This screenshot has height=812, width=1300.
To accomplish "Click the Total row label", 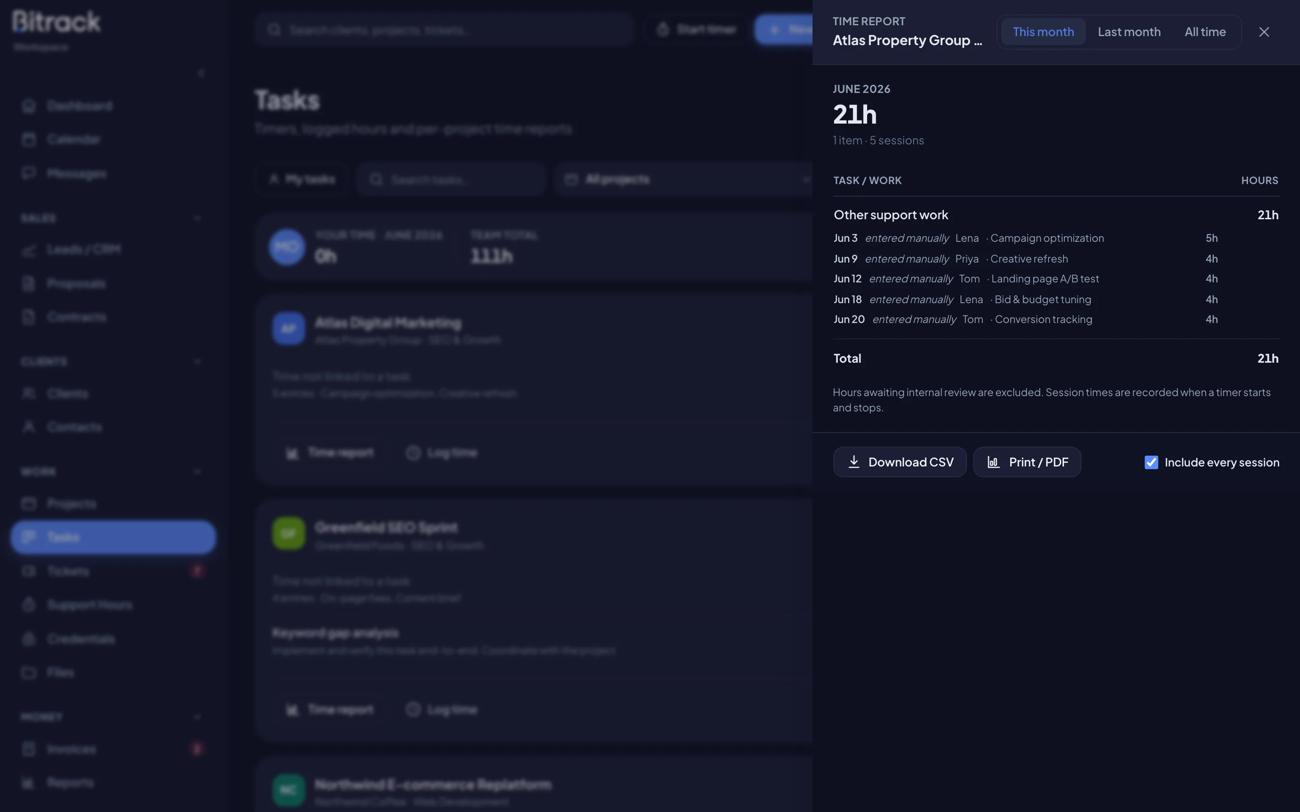I will pos(847,359).
